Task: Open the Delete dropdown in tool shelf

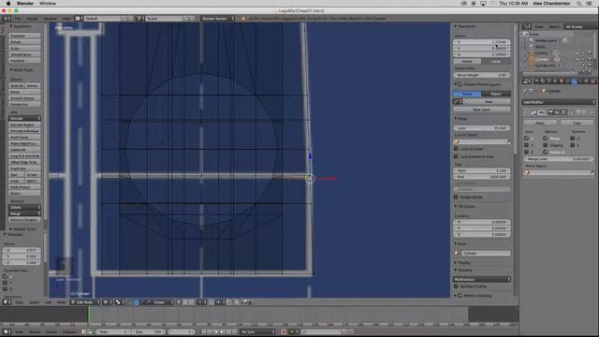Action: pos(24,208)
